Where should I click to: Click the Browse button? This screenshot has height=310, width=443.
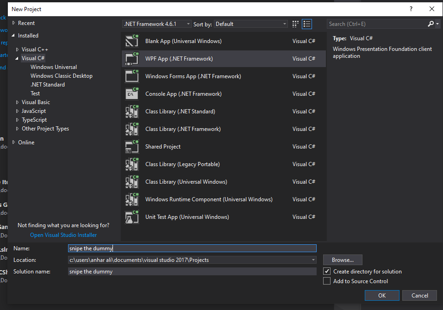pyautogui.click(x=342, y=260)
